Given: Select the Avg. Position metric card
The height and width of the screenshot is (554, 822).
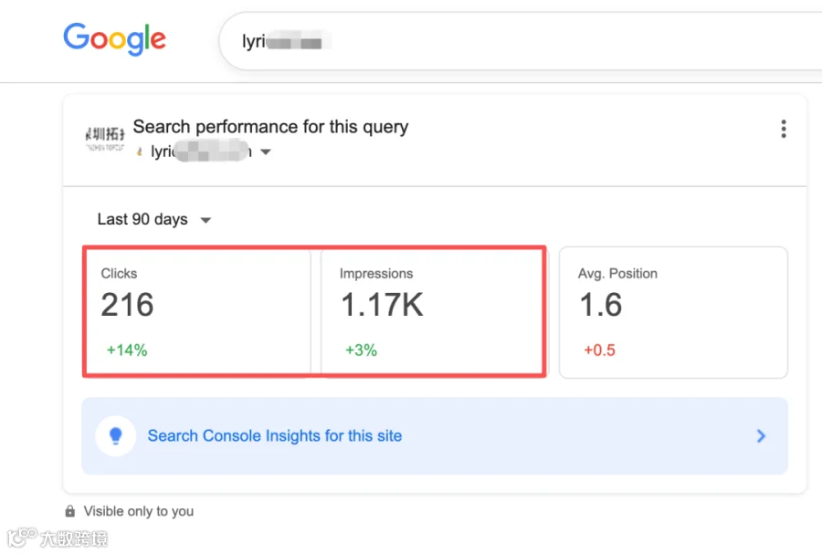Looking at the screenshot, I should pyautogui.click(x=673, y=312).
